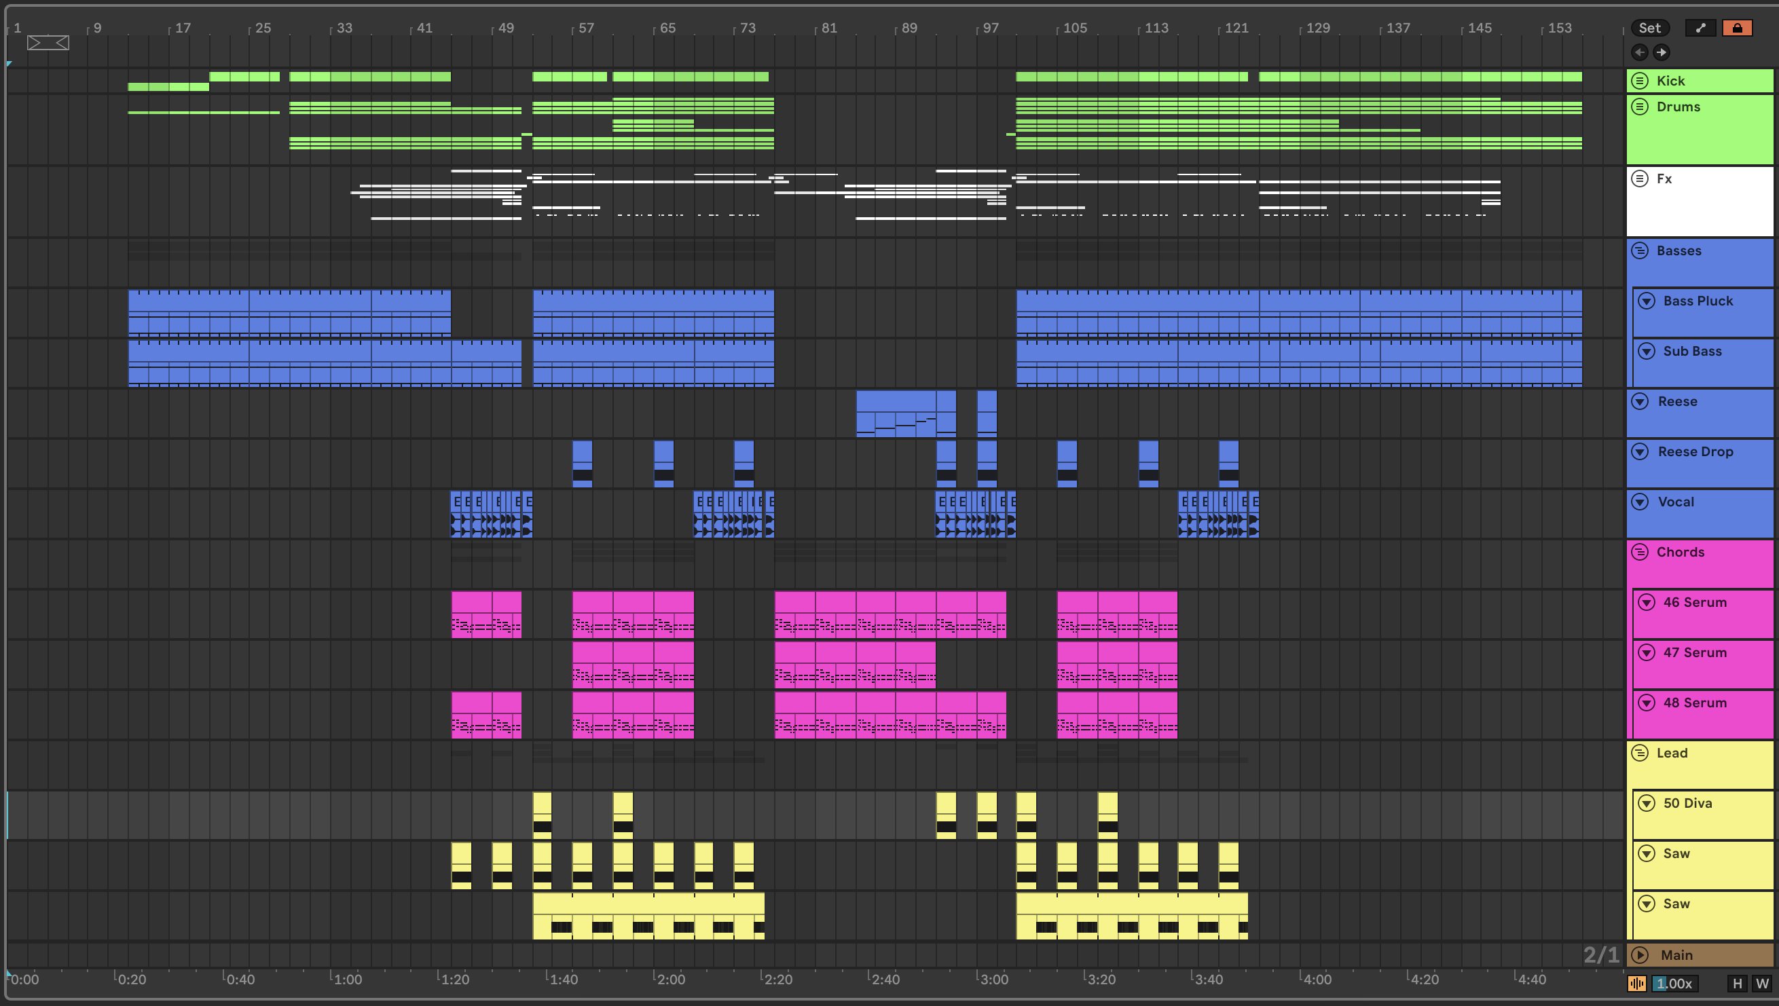Viewport: 1779px width, 1006px height.
Task: Toggle the W width optimize button
Action: click(1762, 983)
